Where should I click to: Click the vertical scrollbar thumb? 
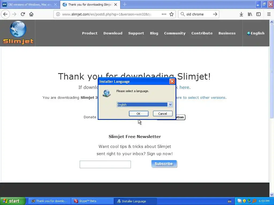(x=272, y=71)
